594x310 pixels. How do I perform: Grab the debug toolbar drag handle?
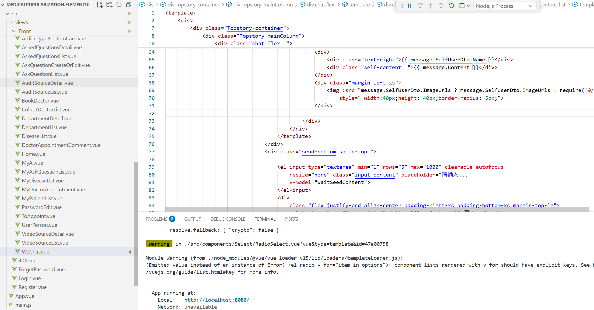pyautogui.click(x=402, y=6)
